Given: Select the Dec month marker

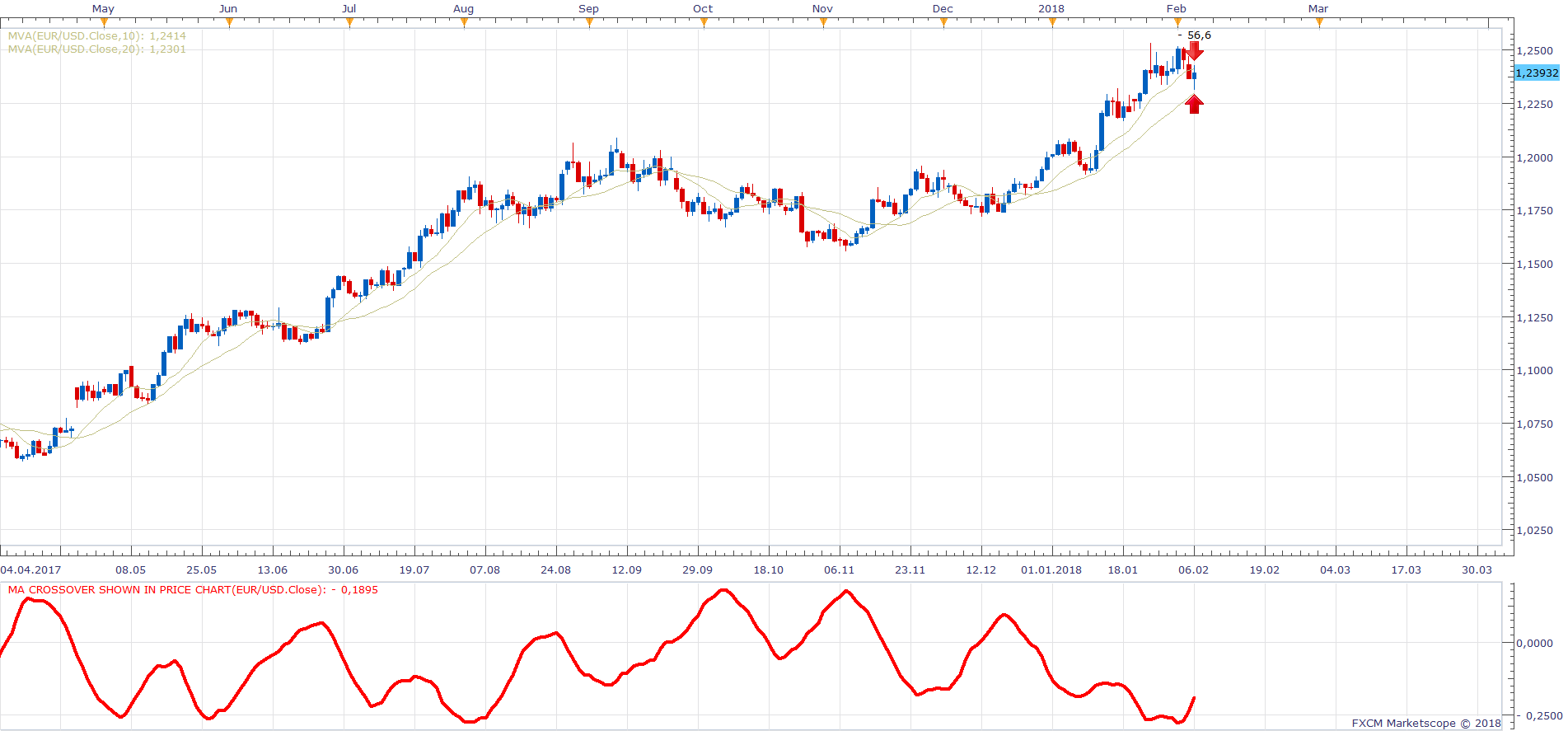Looking at the screenshot, I should [x=943, y=9].
